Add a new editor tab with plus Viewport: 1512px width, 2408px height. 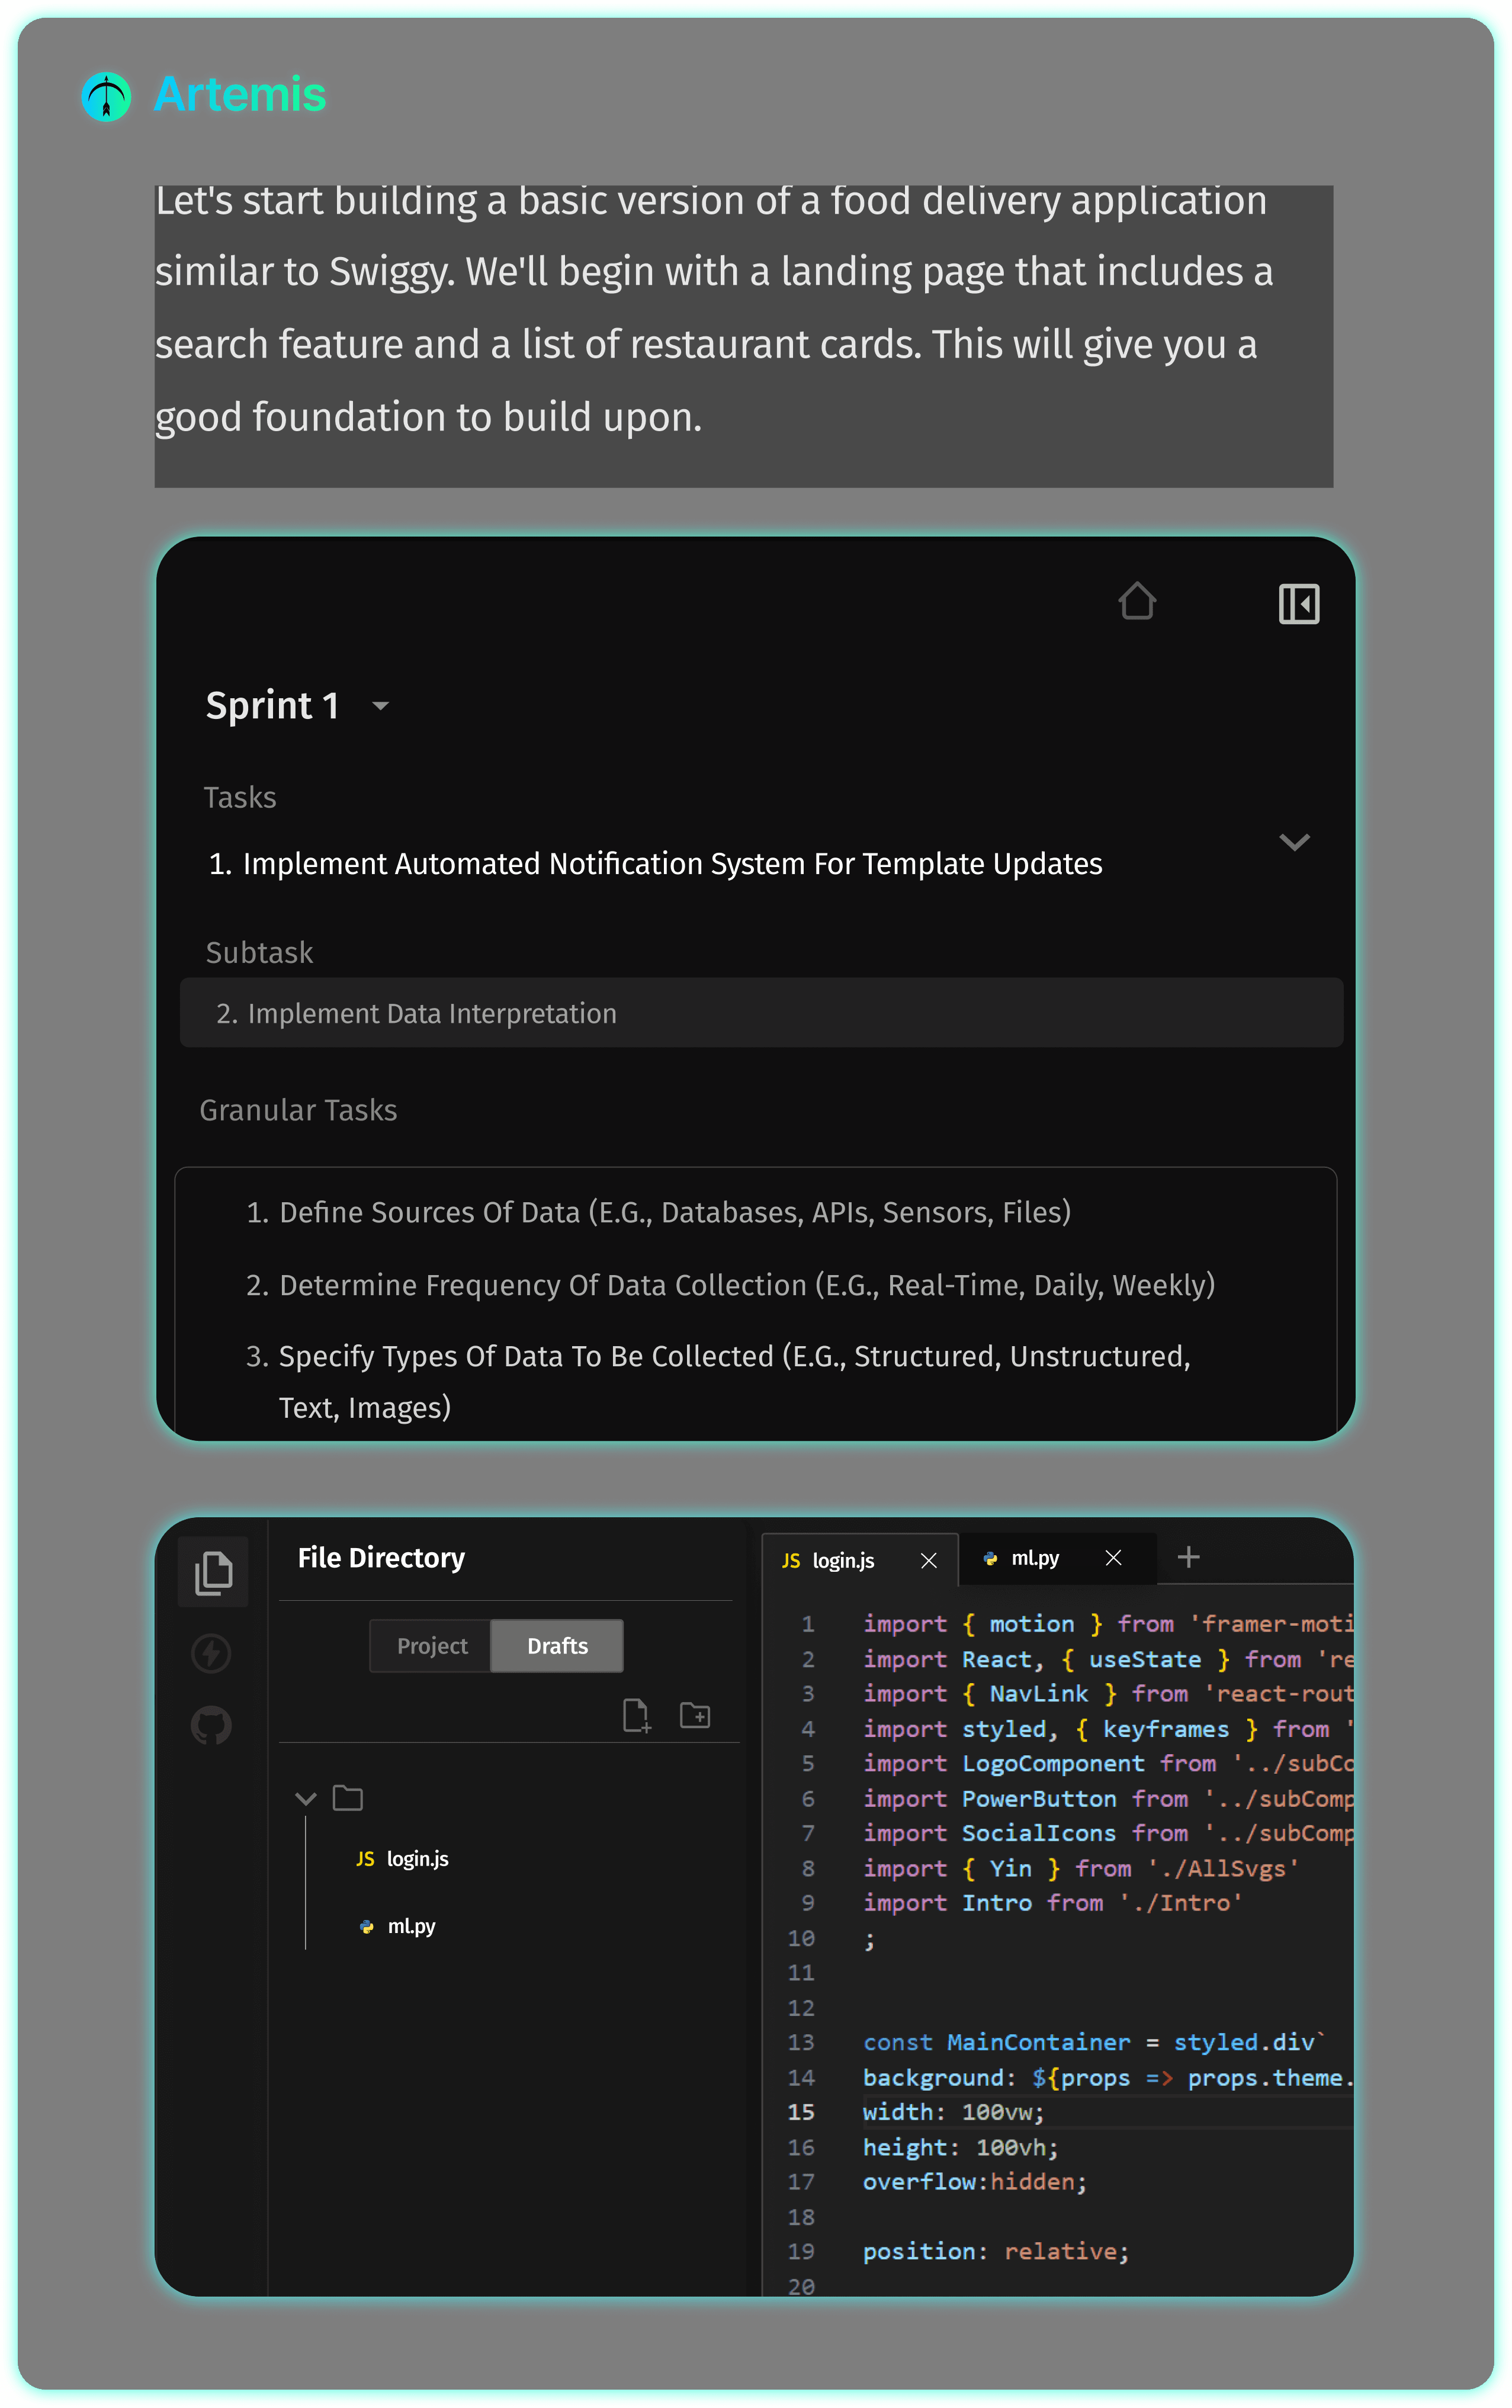click(1188, 1557)
